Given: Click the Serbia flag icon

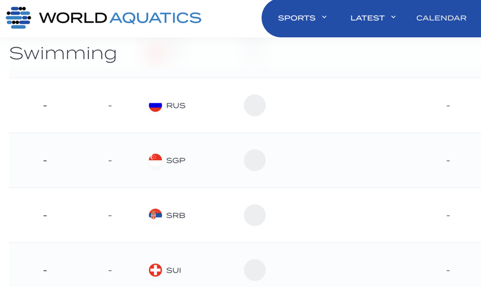Looking at the screenshot, I should coord(155,215).
